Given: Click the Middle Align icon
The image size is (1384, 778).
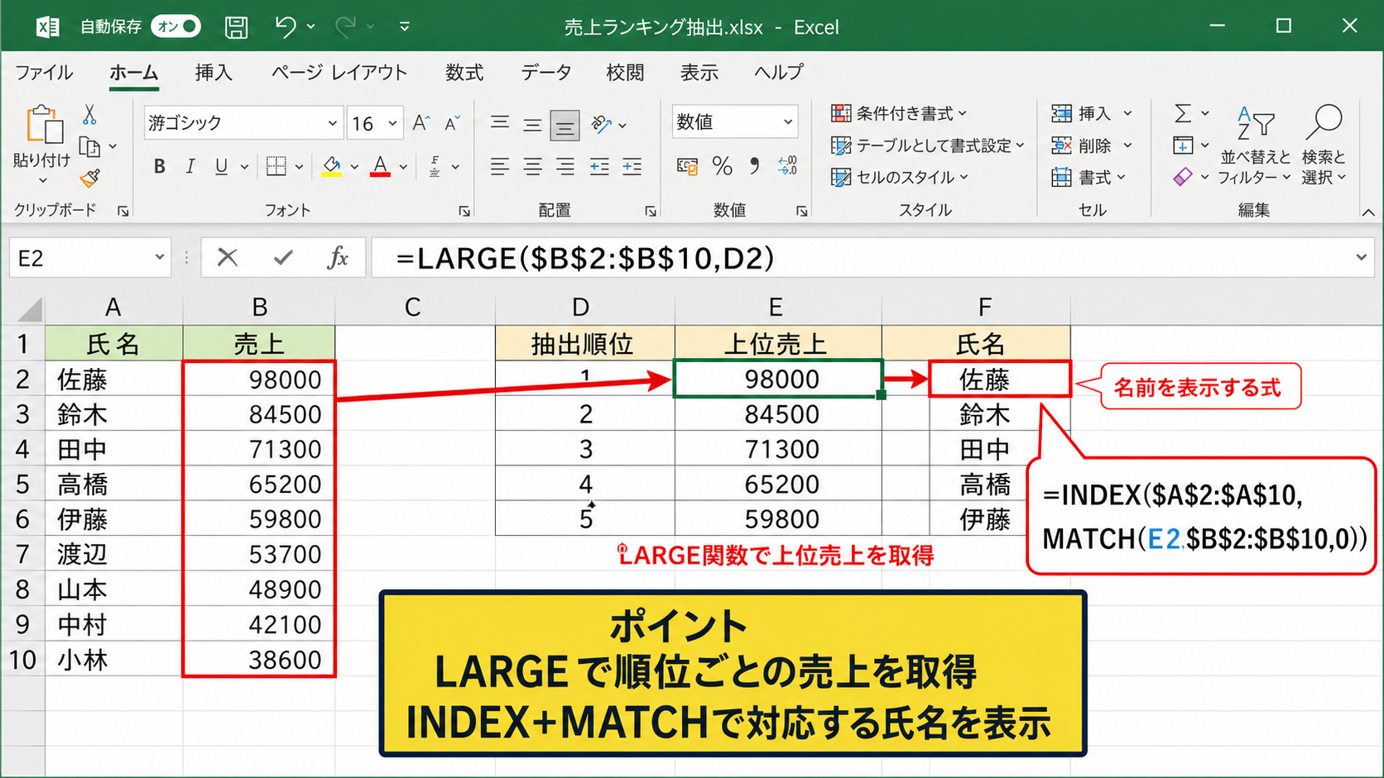Looking at the screenshot, I should 532,125.
